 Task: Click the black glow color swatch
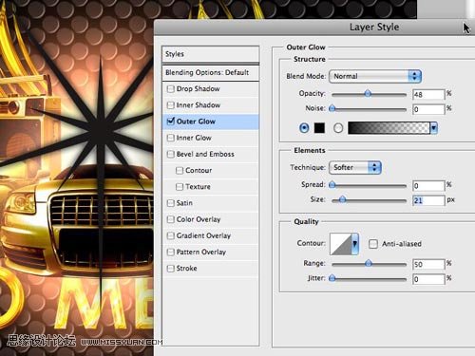[x=319, y=128]
